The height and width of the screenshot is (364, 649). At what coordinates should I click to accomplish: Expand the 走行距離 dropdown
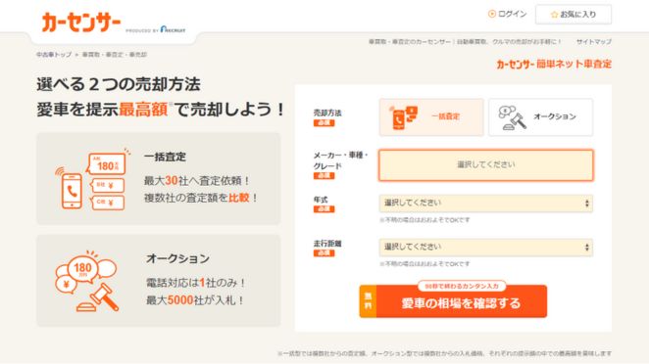(x=486, y=248)
